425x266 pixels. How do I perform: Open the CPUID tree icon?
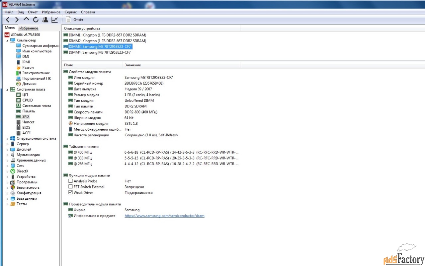tap(19, 100)
